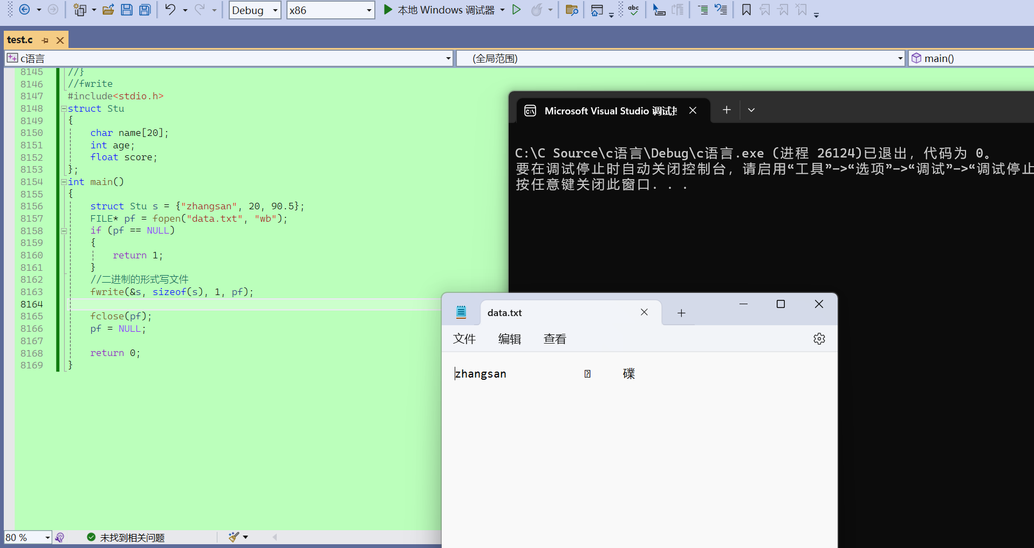Undo the last edit
This screenshot has height=548, width=1034.
(x=170, y=10)
